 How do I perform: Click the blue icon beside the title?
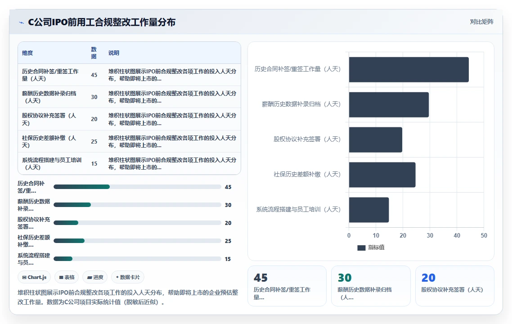click(x=21, y=22)
